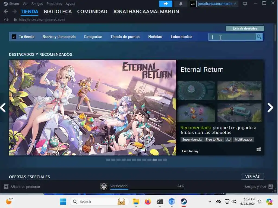Select the TIENDA tab
The height and width of the screenshot is (208, 278).
(x=29, y=12)
